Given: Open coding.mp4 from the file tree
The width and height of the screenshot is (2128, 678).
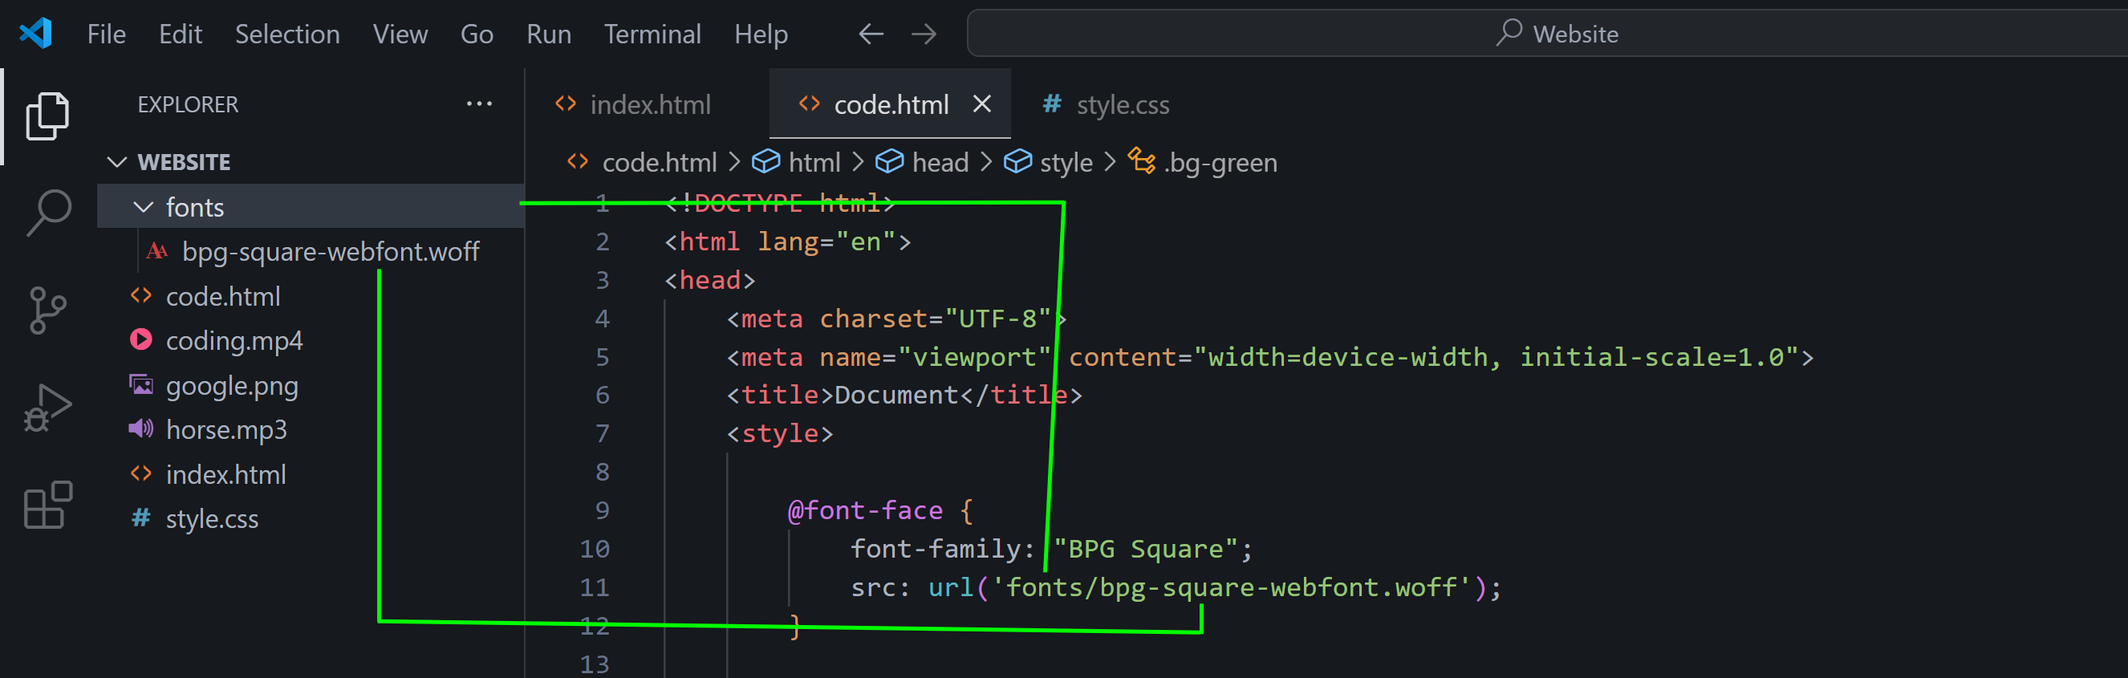Looking at the screenshot, I should click(x=234, y=341).
